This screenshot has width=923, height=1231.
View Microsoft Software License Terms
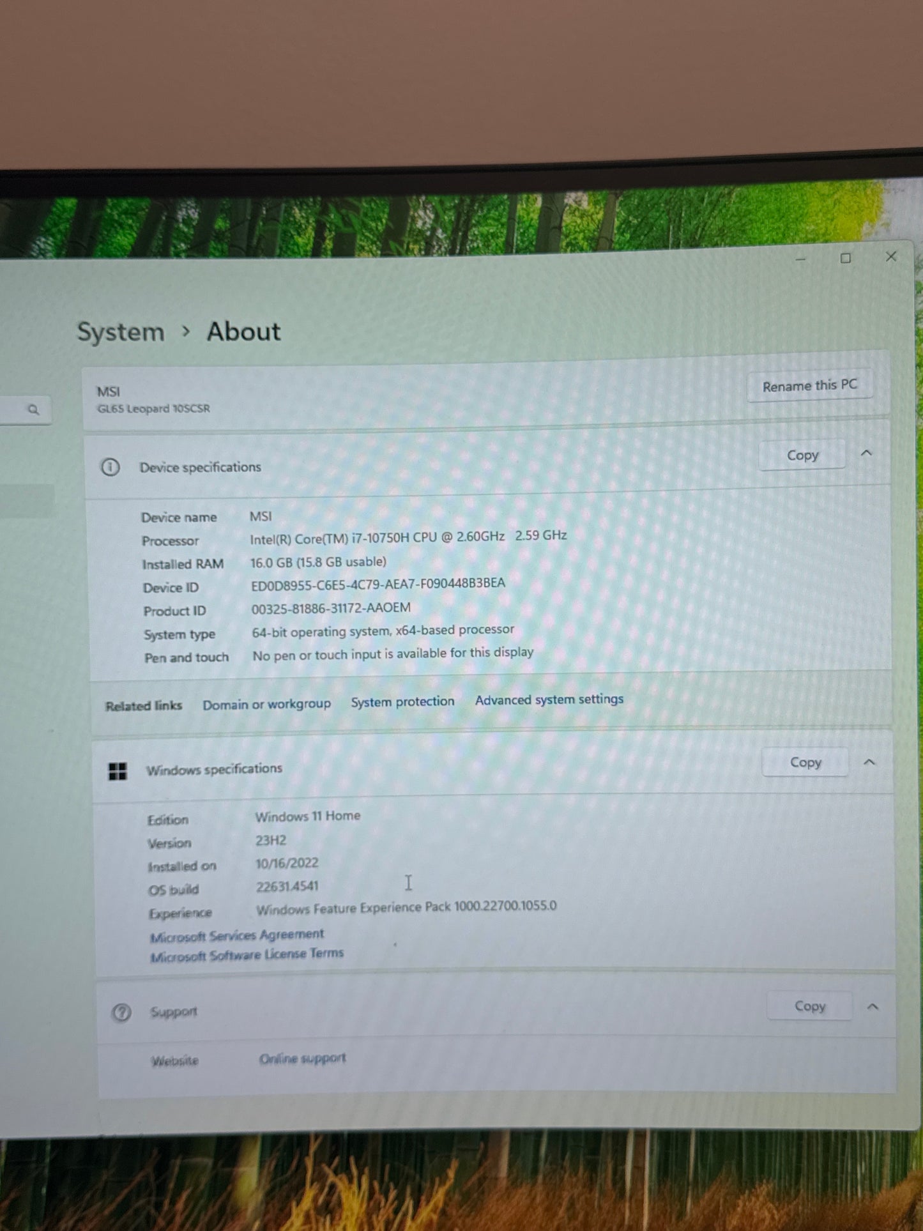coord(247,955)
